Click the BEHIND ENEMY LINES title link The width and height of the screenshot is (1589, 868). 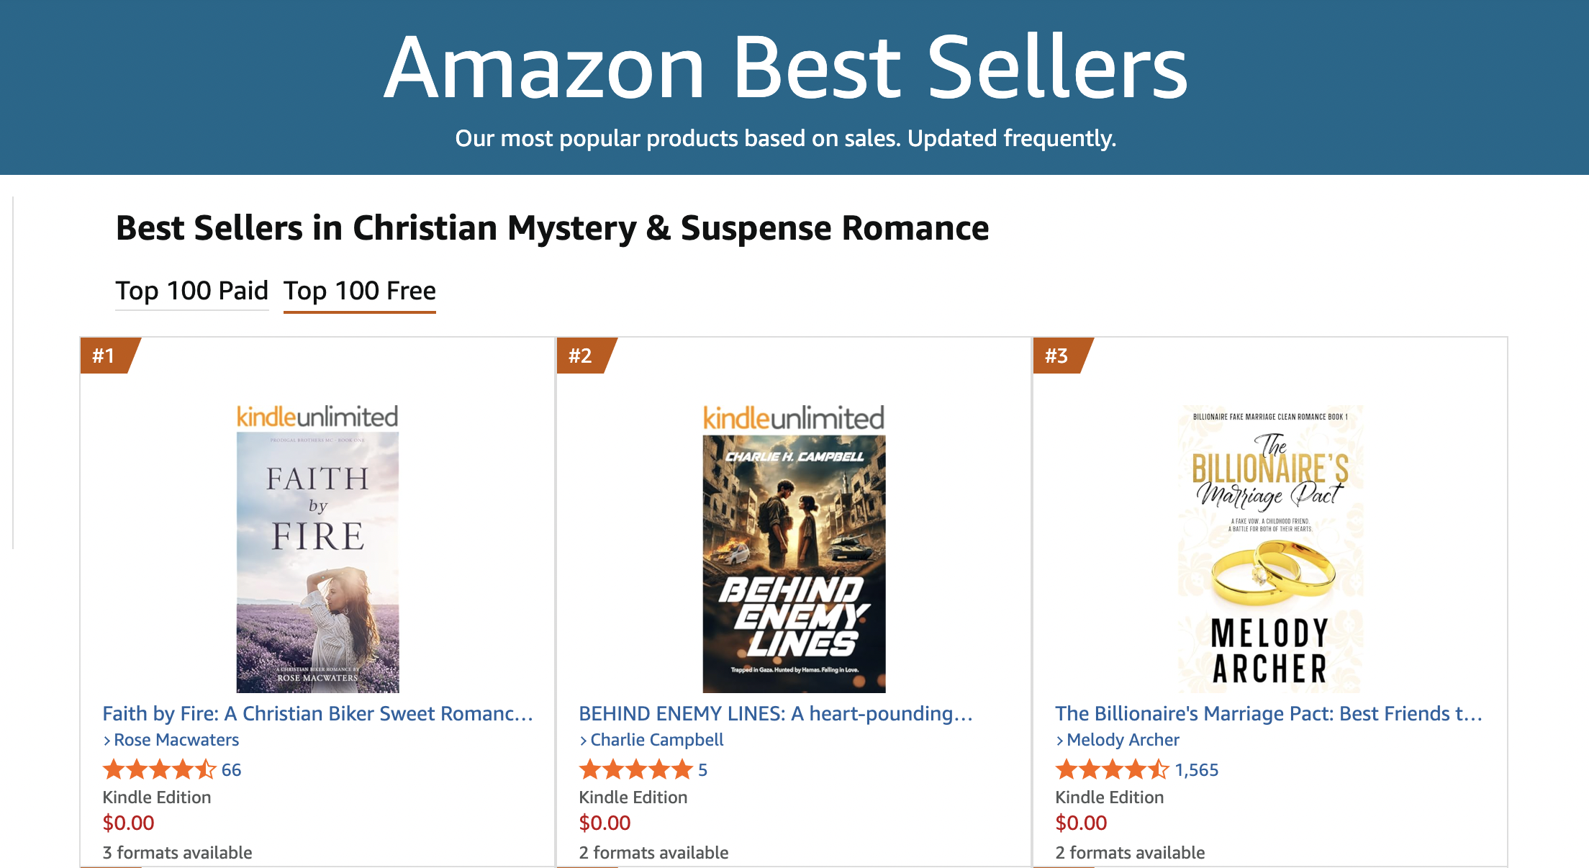776,713
